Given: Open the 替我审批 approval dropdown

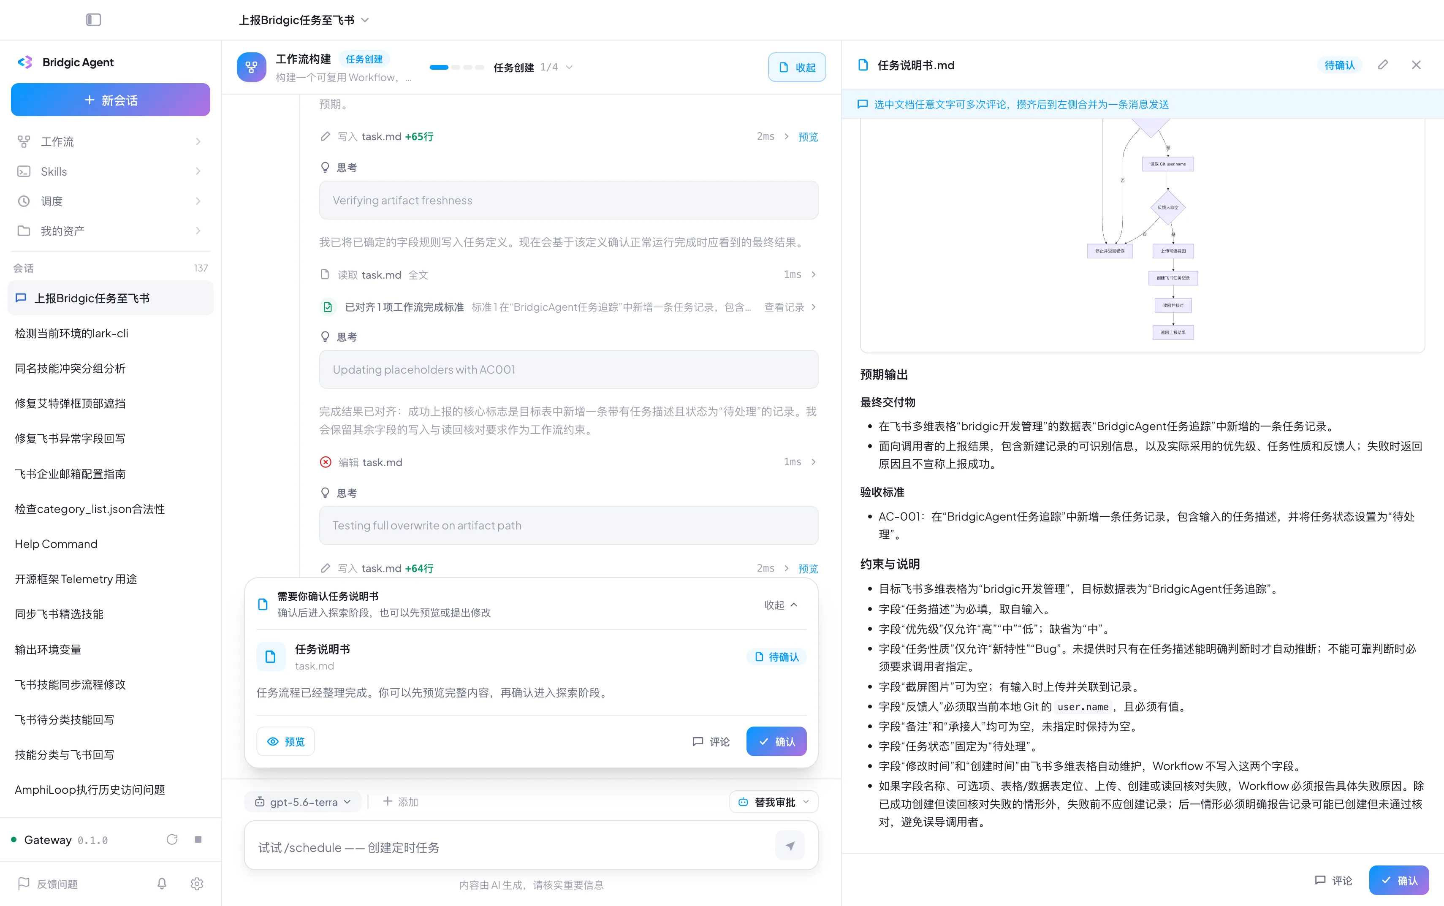Looking at the screenshot, I should pos(774,802).
